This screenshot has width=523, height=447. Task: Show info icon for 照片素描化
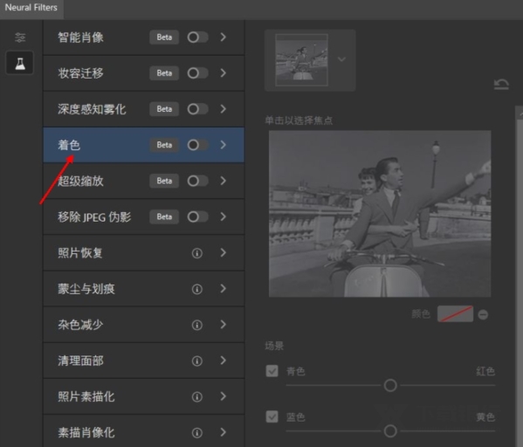tap(197, 397)
